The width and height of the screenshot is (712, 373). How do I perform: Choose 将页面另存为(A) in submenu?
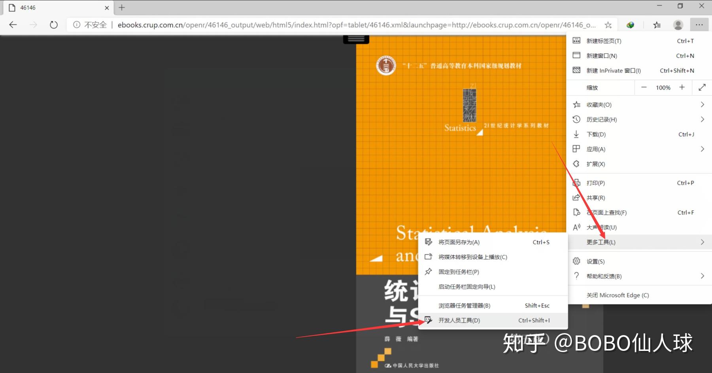coord(493,242)
